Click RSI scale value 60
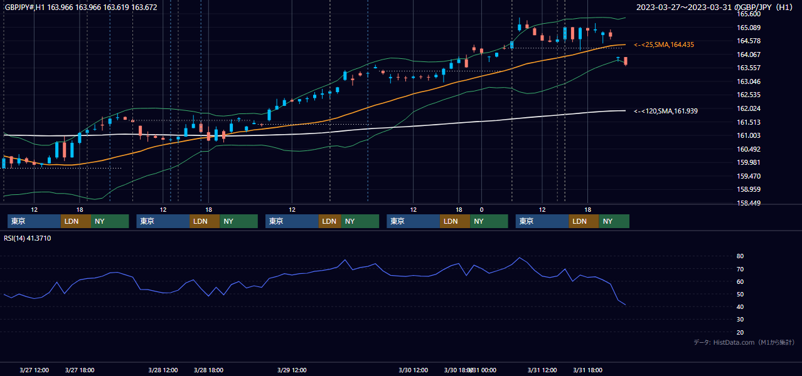This screenshot has height=376, width=802. pos(741,281)
